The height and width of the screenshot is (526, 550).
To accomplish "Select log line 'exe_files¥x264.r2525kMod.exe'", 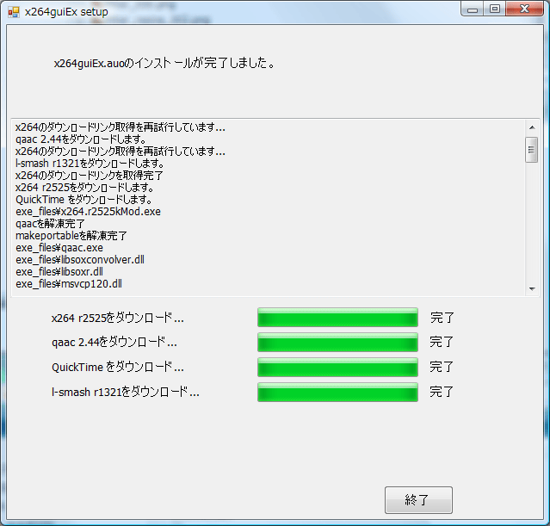I will pos(88,212).
